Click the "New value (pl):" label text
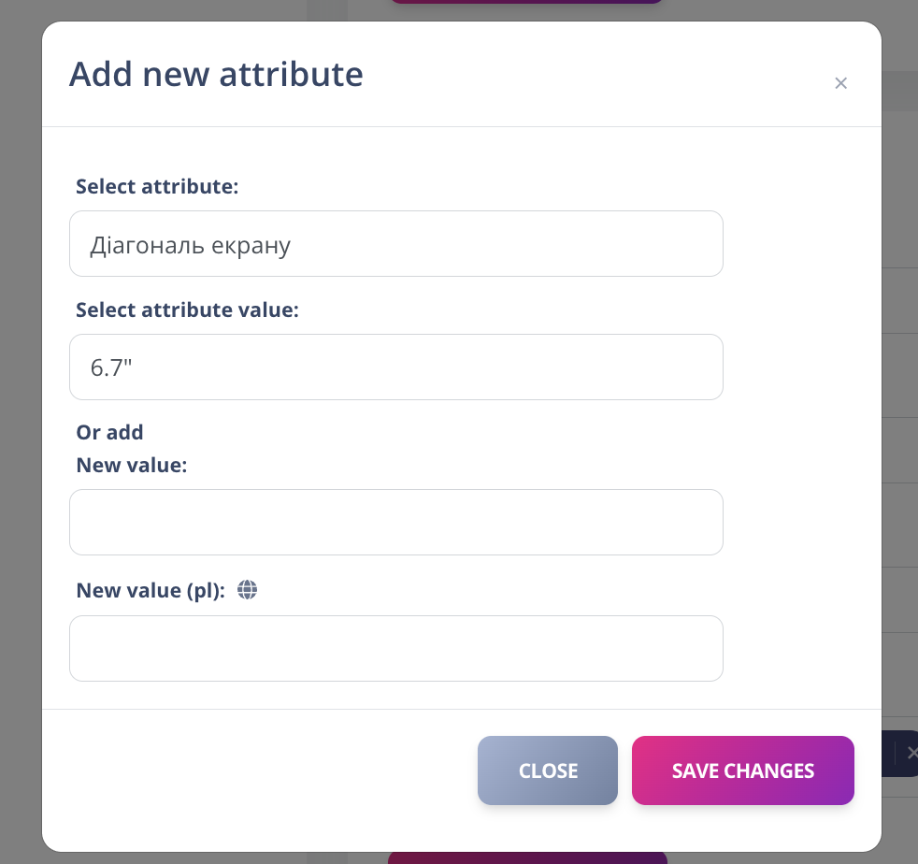 click(151, 590)
